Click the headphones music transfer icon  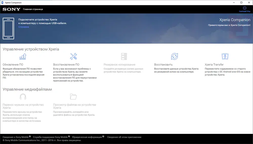tap(23, 97)
